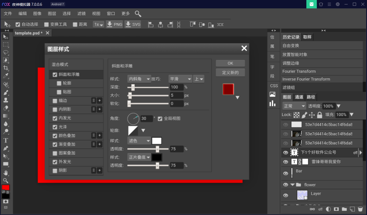Click the delete layer trash icon
Viewport: 367px width, 215px height.
point(360,209)
